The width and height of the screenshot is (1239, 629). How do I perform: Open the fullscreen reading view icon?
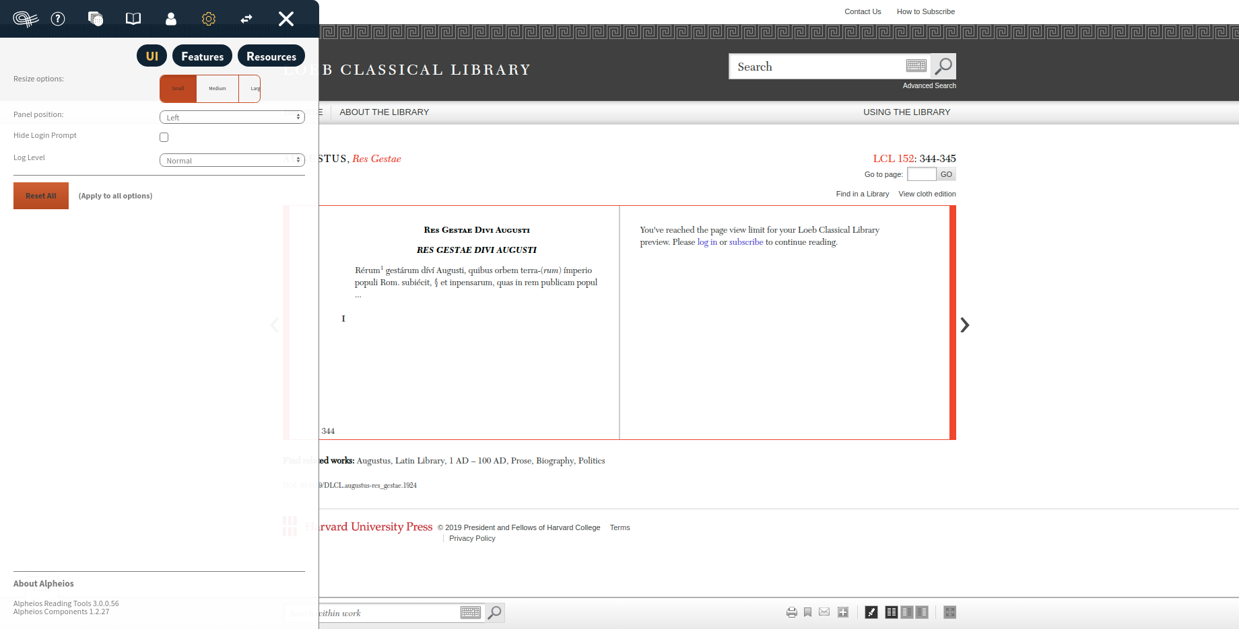949,612
